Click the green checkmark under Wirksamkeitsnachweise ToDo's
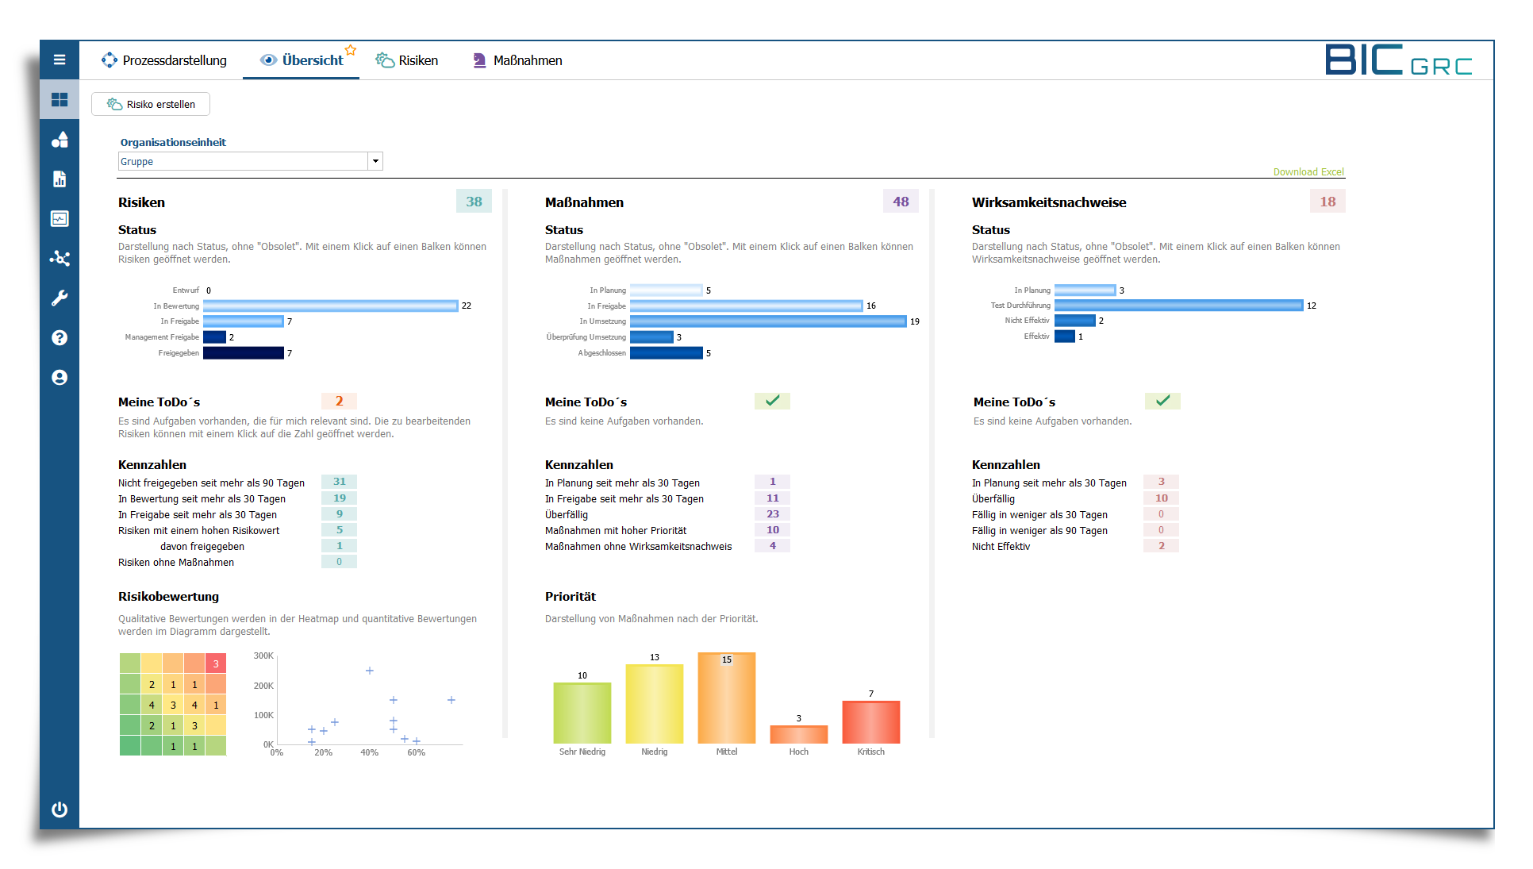 [1162, 401]
